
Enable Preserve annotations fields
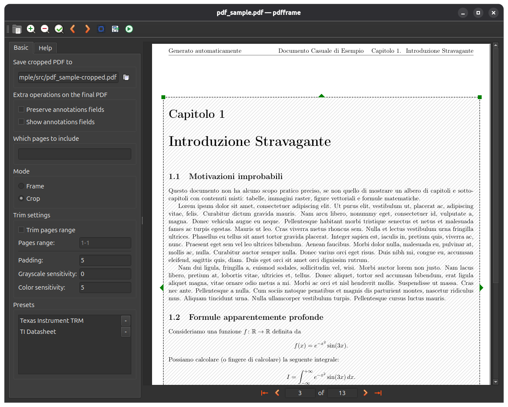pos(21,109)
